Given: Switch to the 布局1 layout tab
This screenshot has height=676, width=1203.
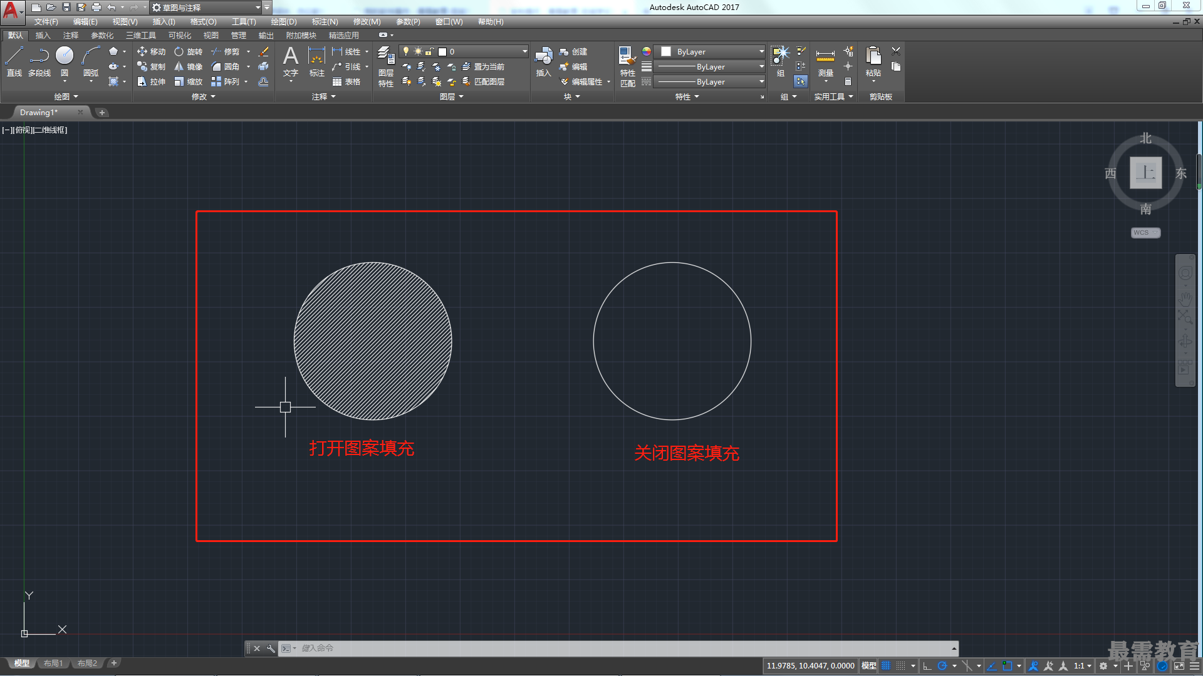Looking at the screenshot, I should click(53, 663).
